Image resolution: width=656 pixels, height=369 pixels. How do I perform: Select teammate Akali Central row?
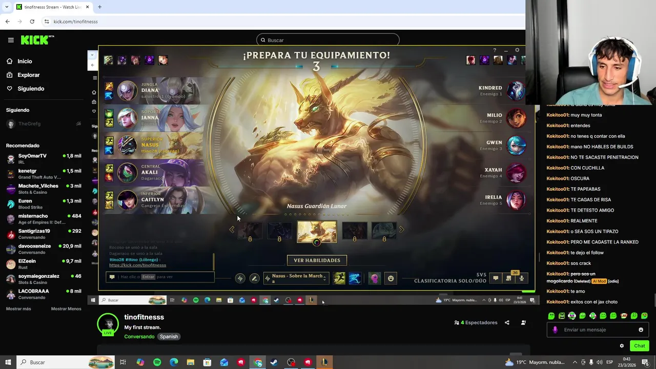click(154, 173)
